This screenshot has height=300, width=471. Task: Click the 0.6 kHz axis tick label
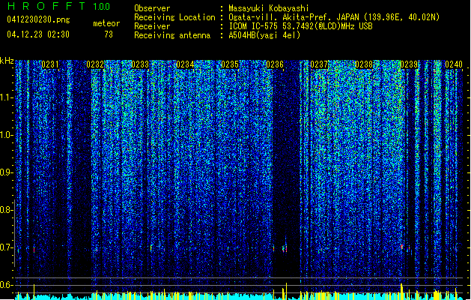[x=6, y=285]
